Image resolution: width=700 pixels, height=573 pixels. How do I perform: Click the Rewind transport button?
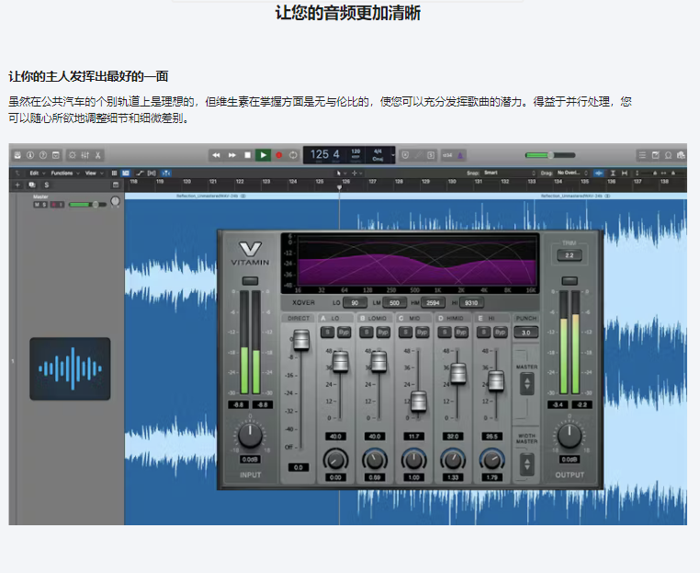(x=216, y=155)
